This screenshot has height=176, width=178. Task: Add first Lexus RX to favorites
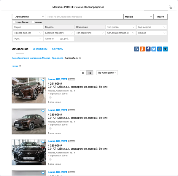coord(43,80)
